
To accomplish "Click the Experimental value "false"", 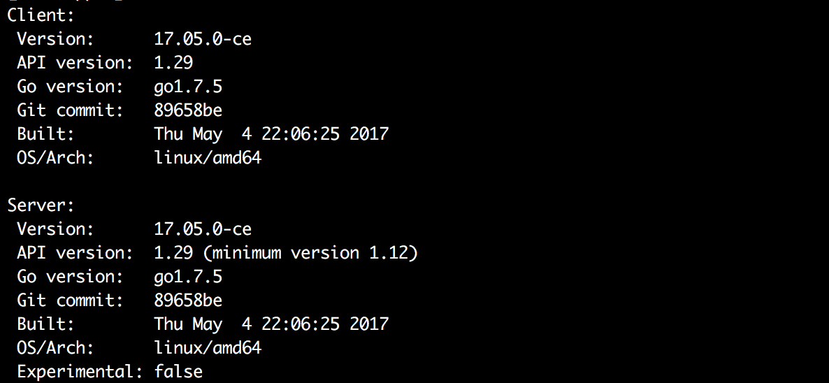I will click(178, 372).
